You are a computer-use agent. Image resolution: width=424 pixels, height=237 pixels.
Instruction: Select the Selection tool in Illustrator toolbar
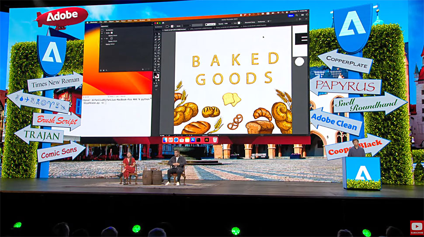(x=156, y=34)
